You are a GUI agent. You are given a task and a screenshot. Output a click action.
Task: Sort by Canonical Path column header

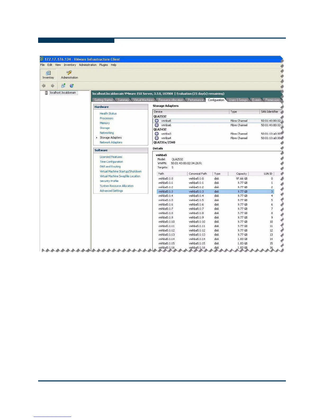(200, 174)
